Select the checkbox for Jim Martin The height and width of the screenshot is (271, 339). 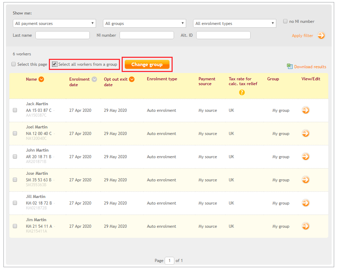tap(15, 226)
